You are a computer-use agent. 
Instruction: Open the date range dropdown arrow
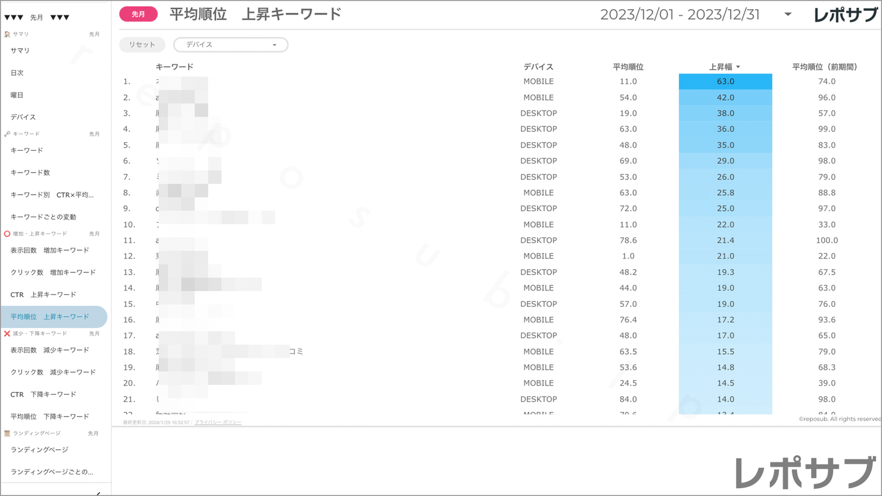click(x=788, y=15)
